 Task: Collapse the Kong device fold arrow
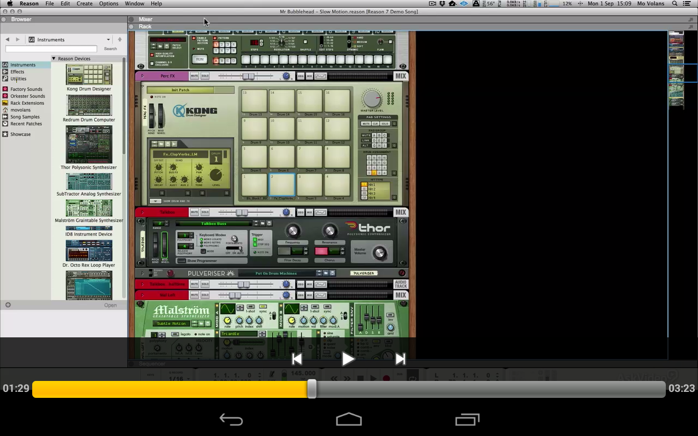pyautogui.click(x=142, y=86)
